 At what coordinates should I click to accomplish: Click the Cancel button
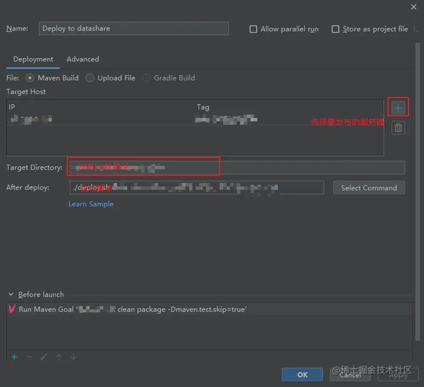tap(350, 374)
